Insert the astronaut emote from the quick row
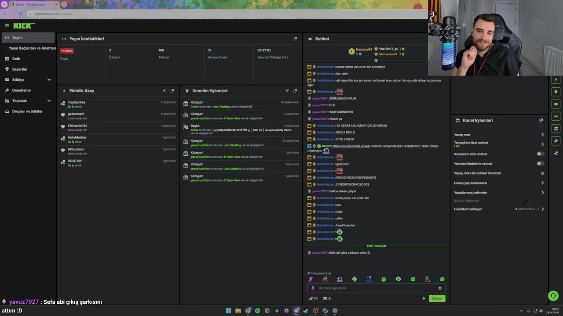 pyautogui.click(x=340, y=279)
